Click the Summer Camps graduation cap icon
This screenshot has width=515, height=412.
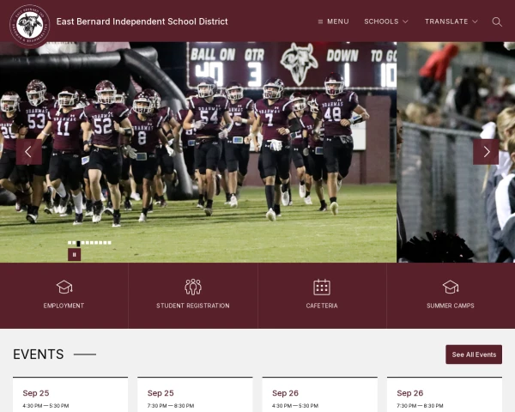point(451,287)
